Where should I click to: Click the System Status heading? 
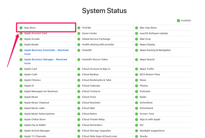104,11
